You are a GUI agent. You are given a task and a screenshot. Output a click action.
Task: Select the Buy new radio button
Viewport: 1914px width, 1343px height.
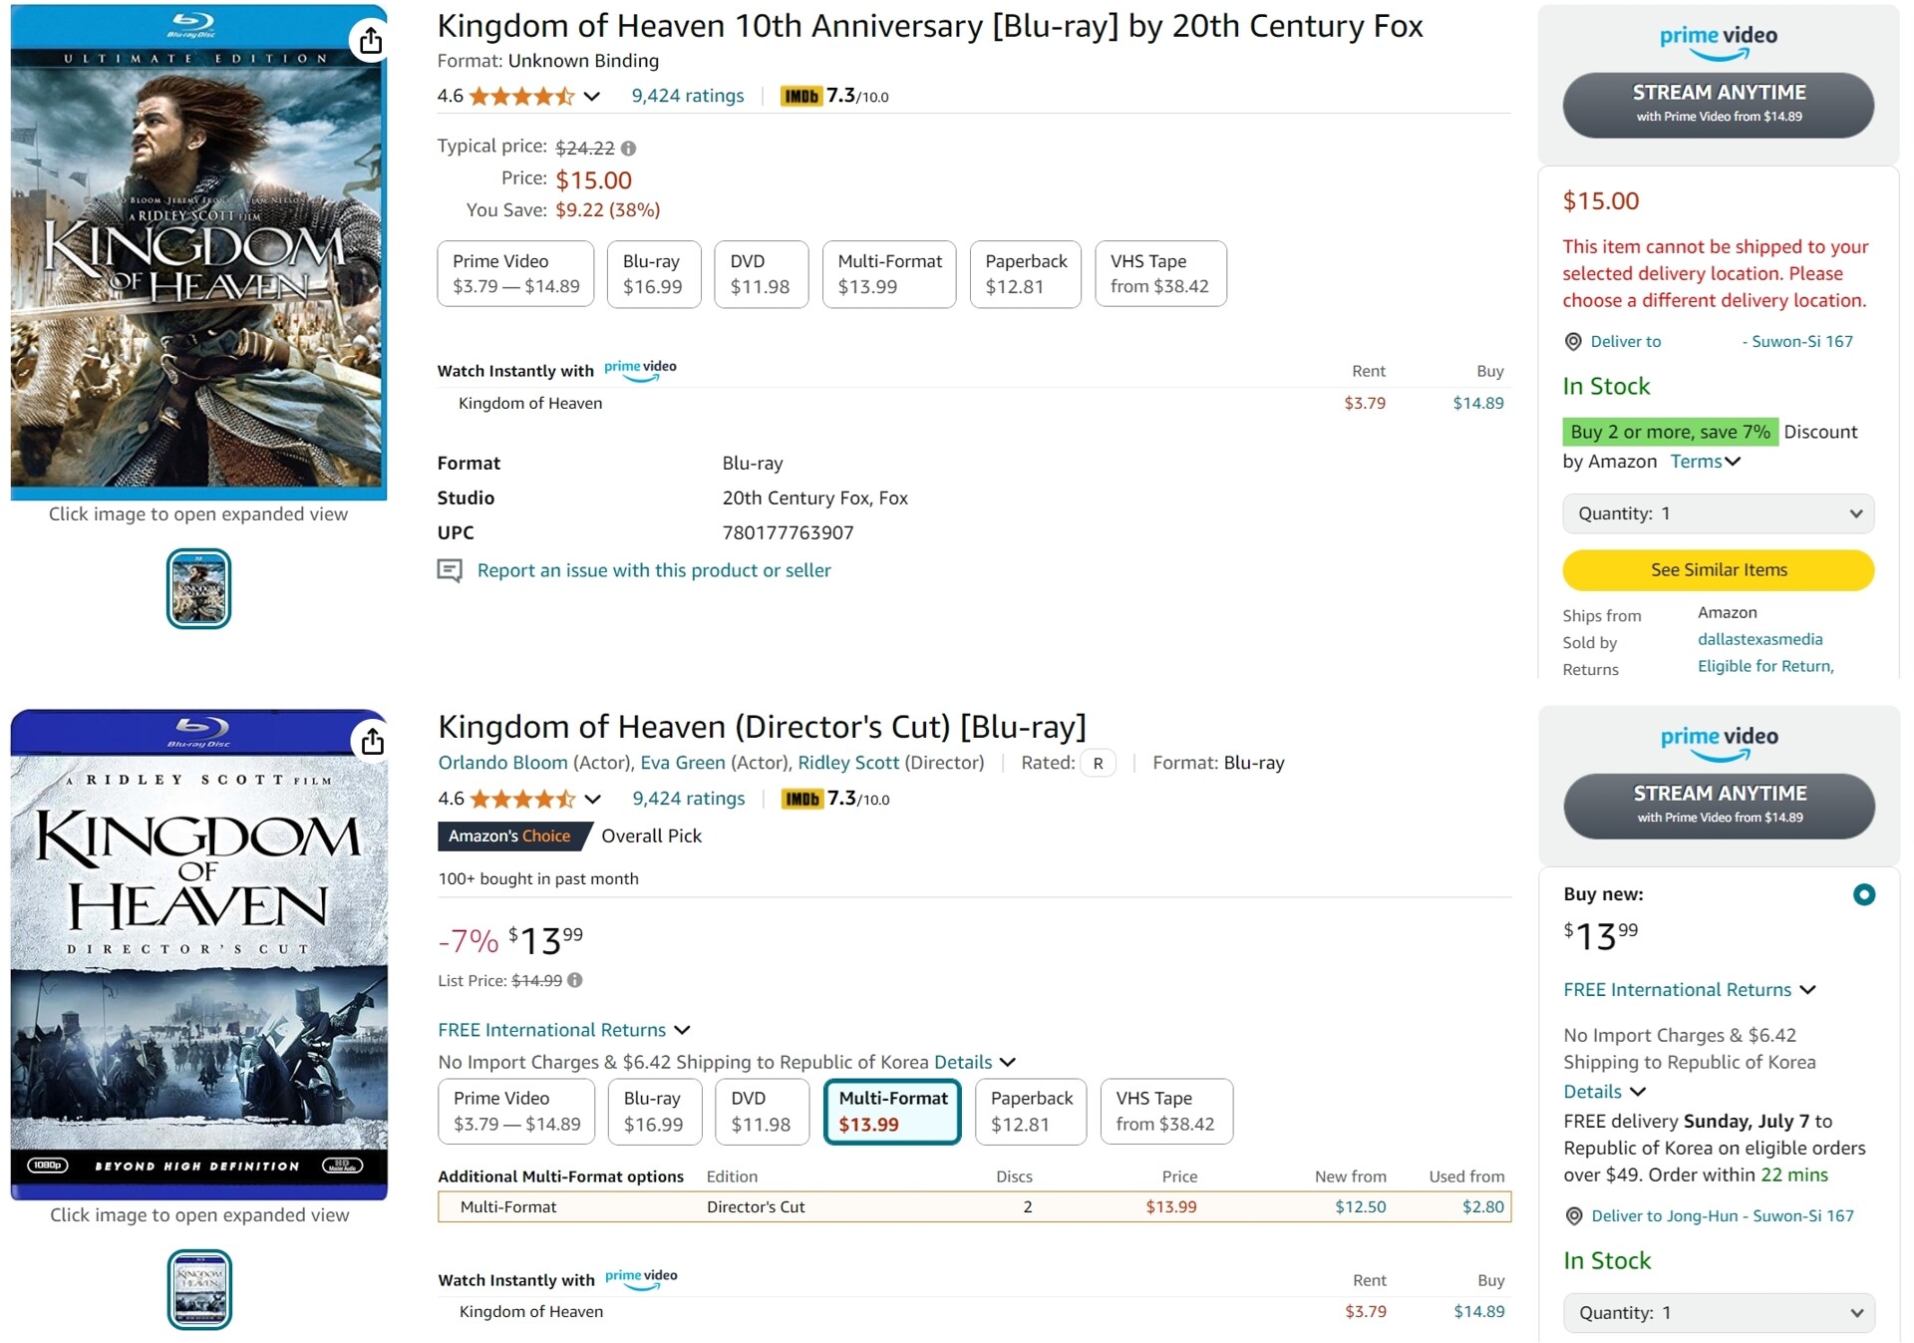pos(1863,895)
